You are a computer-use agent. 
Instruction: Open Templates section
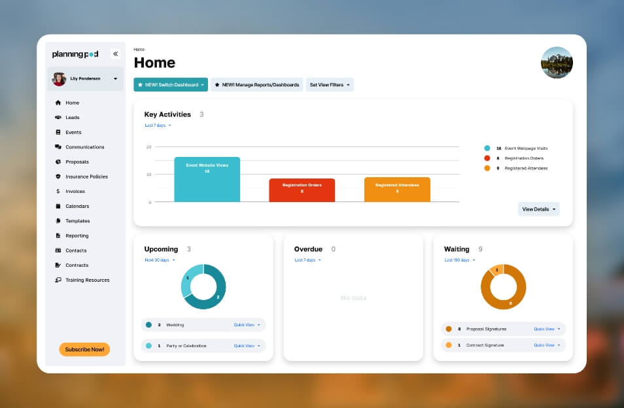pos(78,221)
